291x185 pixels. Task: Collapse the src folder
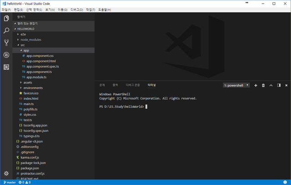54,45
